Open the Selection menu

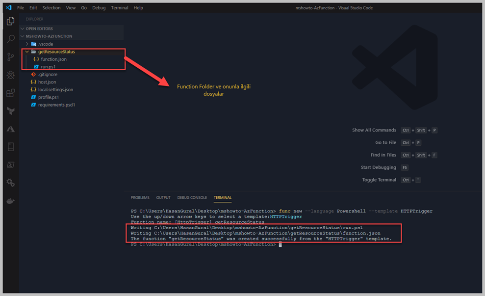coord(51,8)
